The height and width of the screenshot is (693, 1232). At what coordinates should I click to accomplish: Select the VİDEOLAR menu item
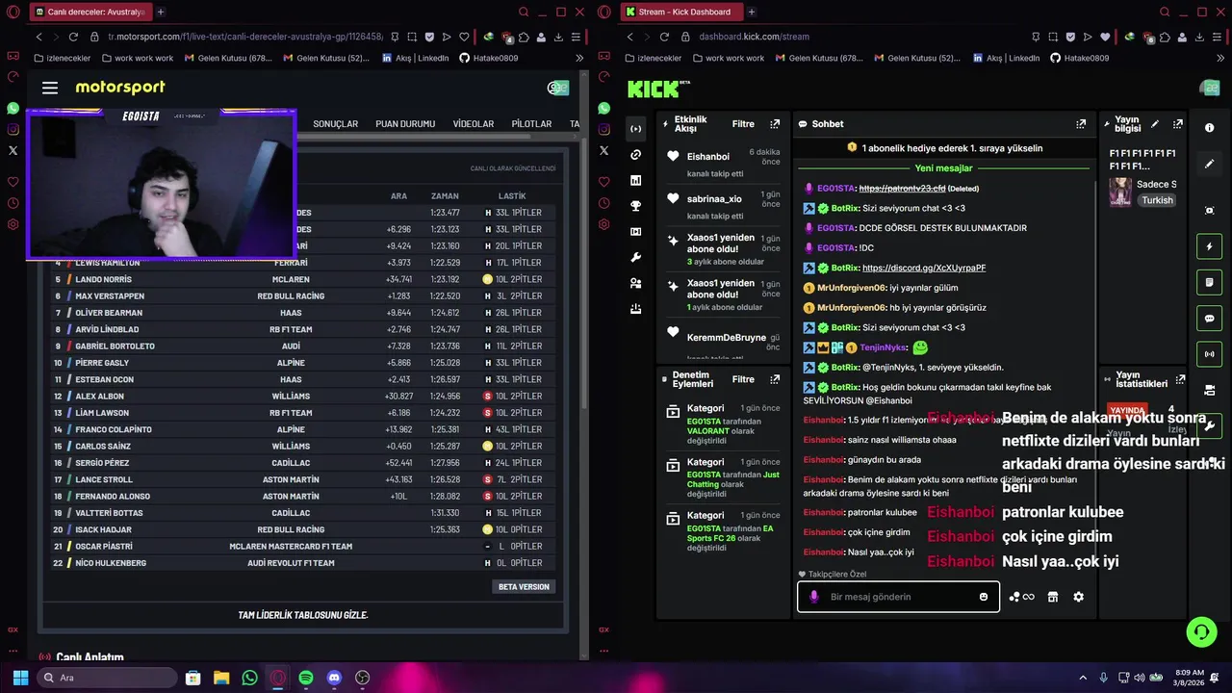pos(474,124)
